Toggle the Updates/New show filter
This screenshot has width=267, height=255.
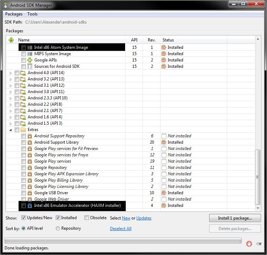click(23, 218)
